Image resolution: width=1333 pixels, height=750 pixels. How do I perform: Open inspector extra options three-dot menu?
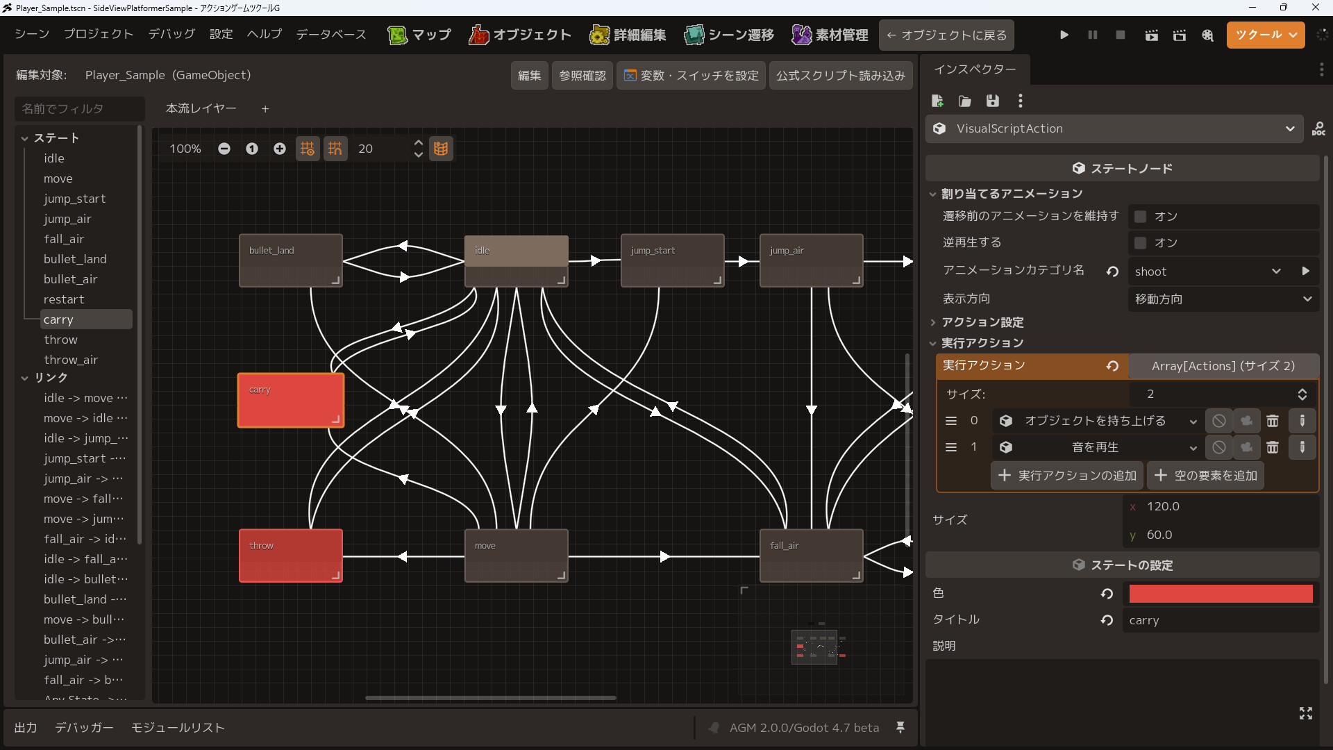[x=1020, y=101]
